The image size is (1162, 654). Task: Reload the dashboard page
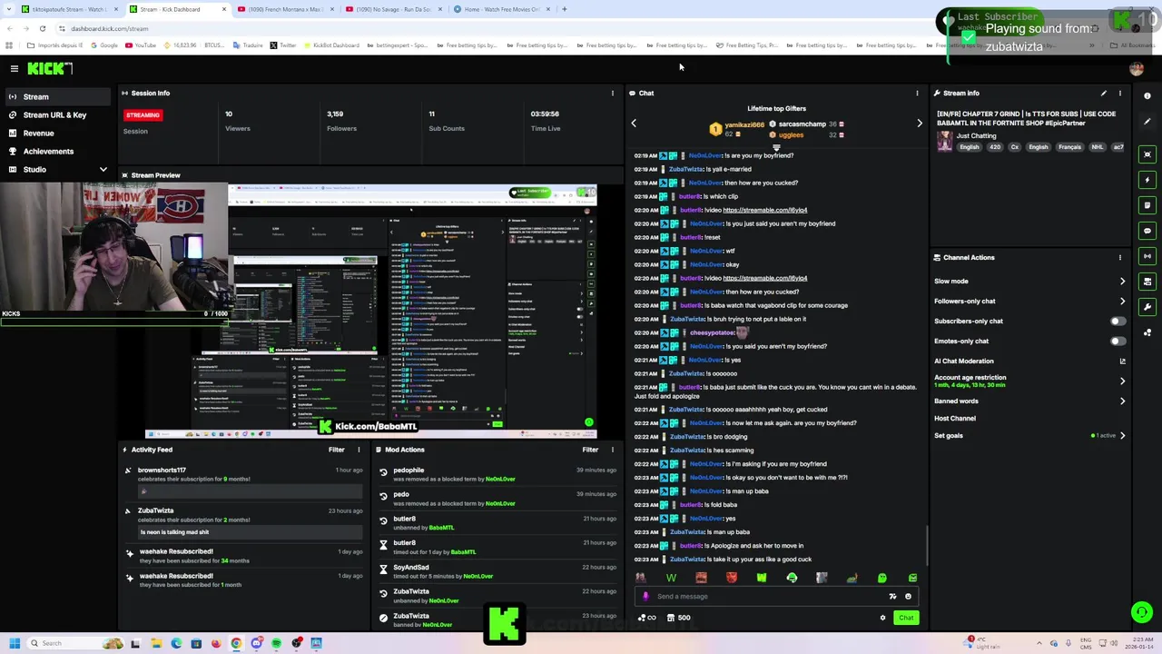pyautogui.click(x=42, y=28)
